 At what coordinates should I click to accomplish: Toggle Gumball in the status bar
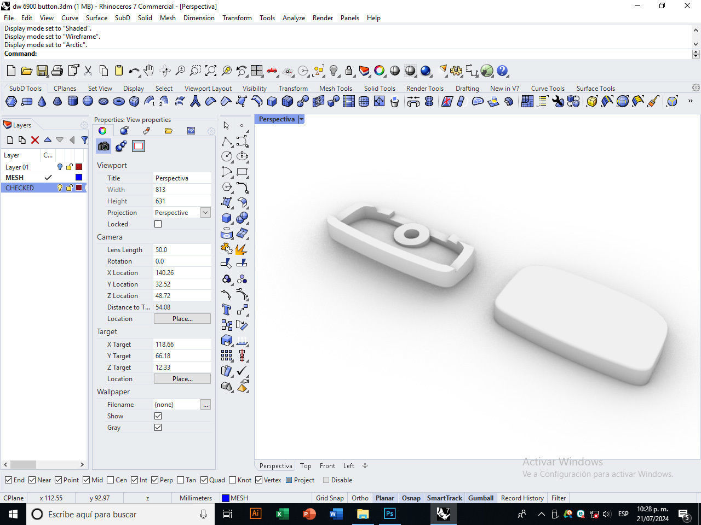tap(481, 498)
